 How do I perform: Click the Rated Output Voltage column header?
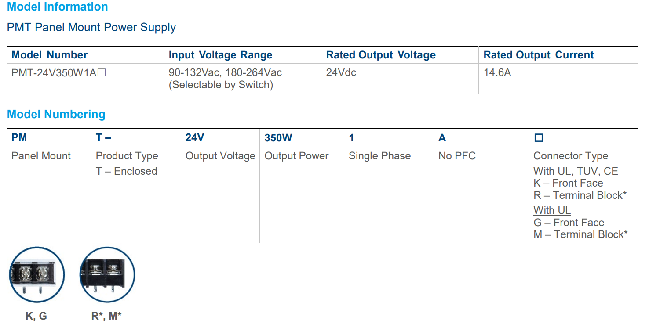(381, 55)
